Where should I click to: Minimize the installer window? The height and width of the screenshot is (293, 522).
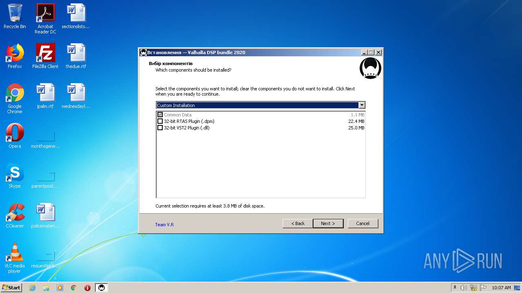pos(364,52)
